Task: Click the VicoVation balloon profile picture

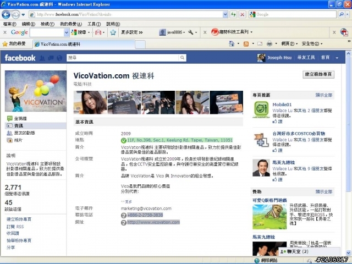Action: 36,91
